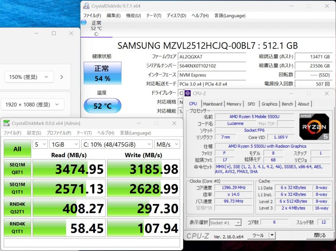Open the テーマ(T) menu in CrystalDiskMark
336x251 pixels.
(84, 133)
